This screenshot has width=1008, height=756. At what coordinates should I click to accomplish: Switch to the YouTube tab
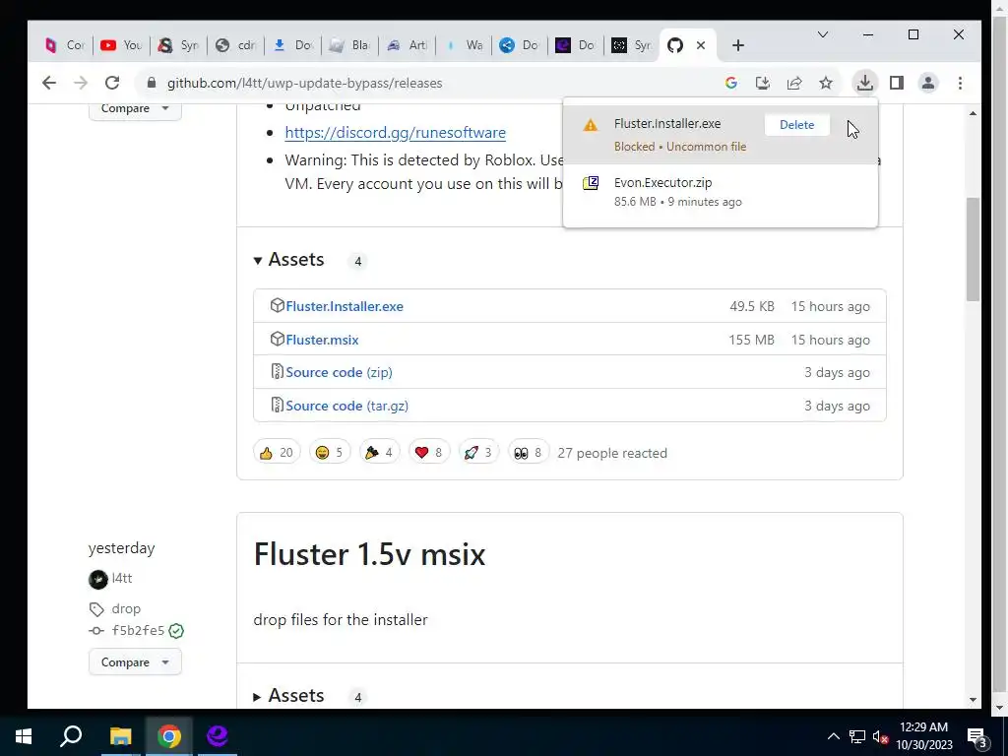[x=121, y=45]
